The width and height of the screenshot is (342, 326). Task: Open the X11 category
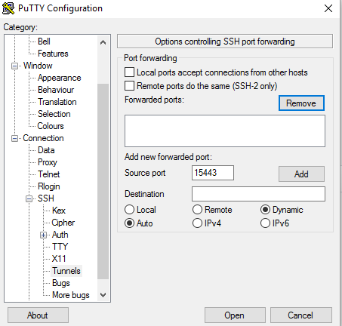(x=59, y=259)
